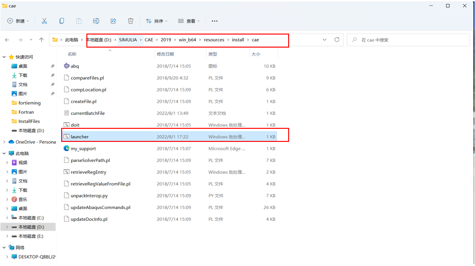Click the Cut scissors icon
475x266 pixels.
click(44, 21)
